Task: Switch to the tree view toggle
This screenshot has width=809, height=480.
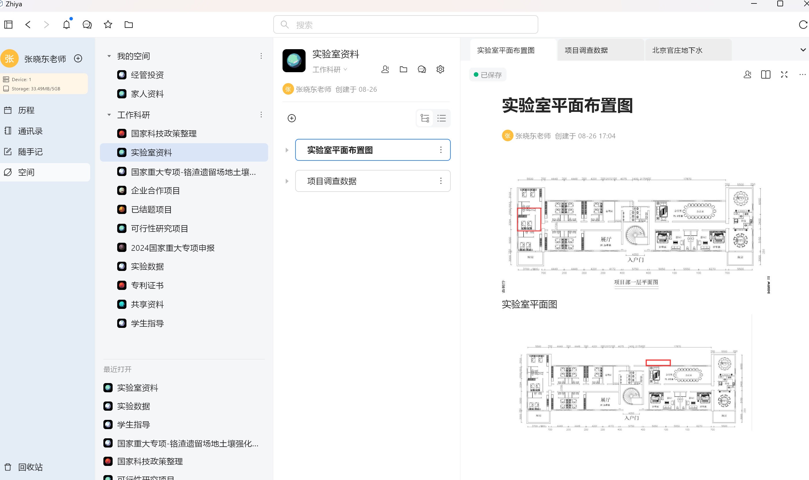Action: click(425, 118)
